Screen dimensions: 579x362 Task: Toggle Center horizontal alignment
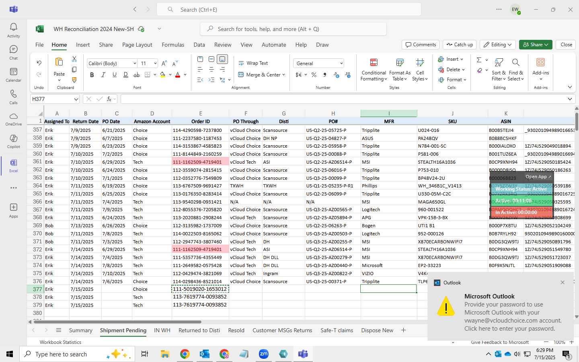pyautogui.click(x=211, y=70)
